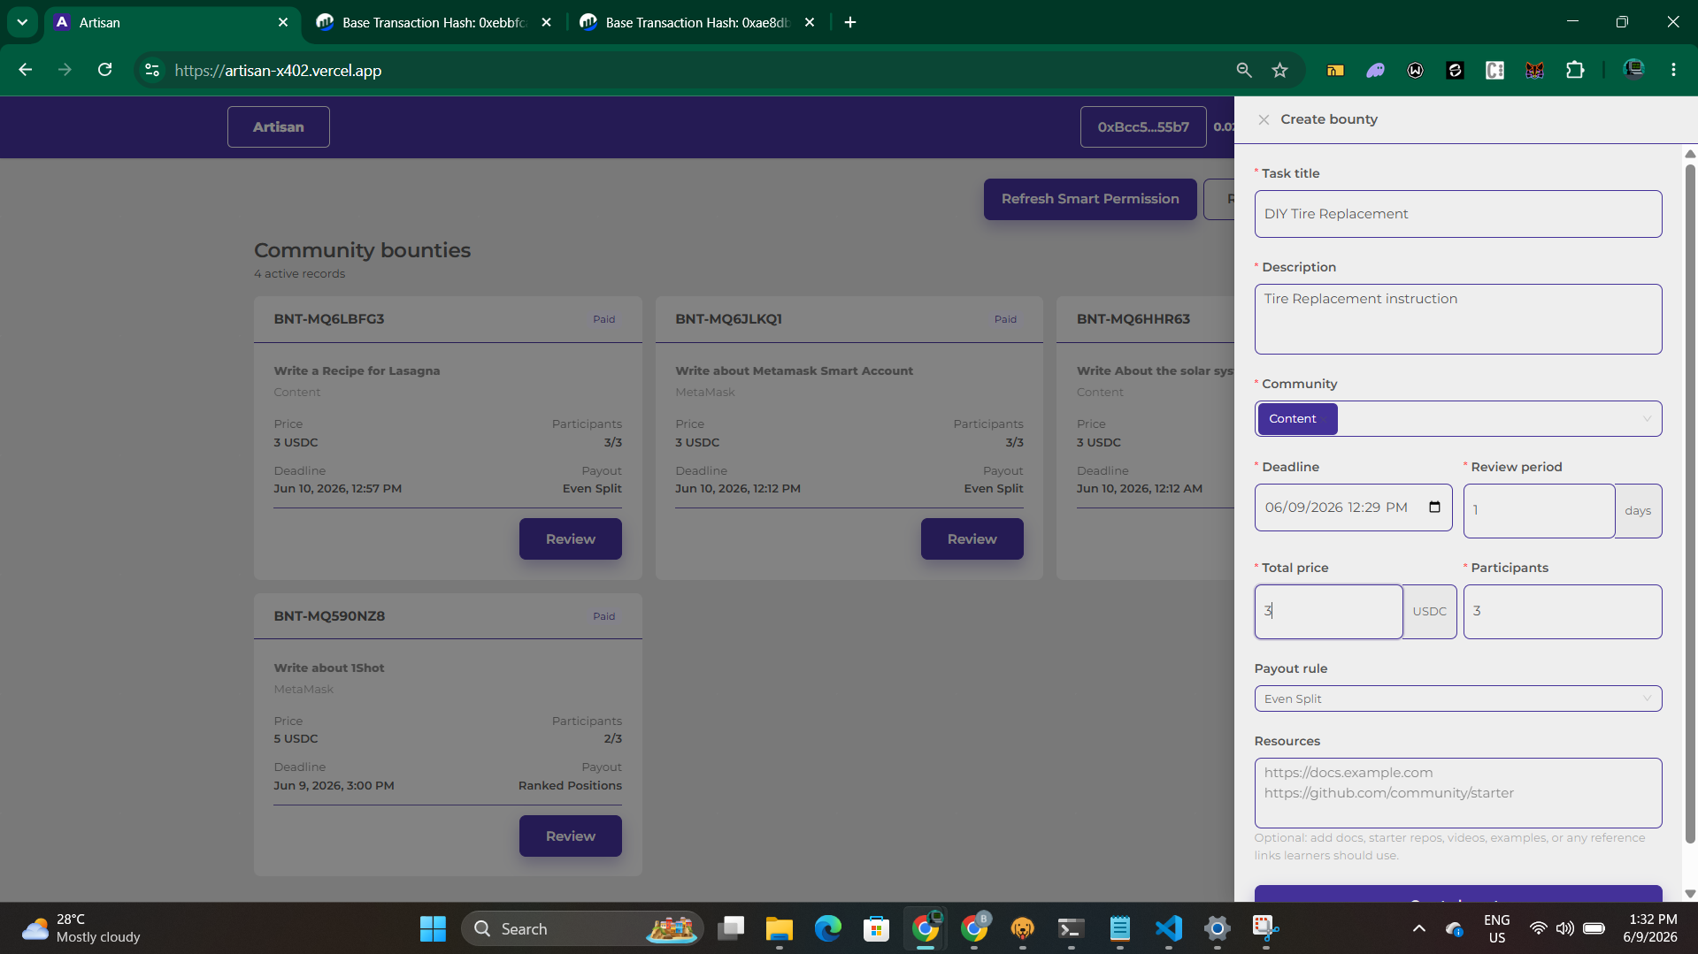Screen dimensions: 1698x954
Task: Open the Chrome three-dot menu
Action: click(x=1673, y=70)
